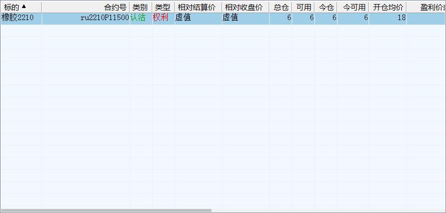Screen dimensions: 446x213
Task: Sort by the 标的 column header
Action: (21, 7)
